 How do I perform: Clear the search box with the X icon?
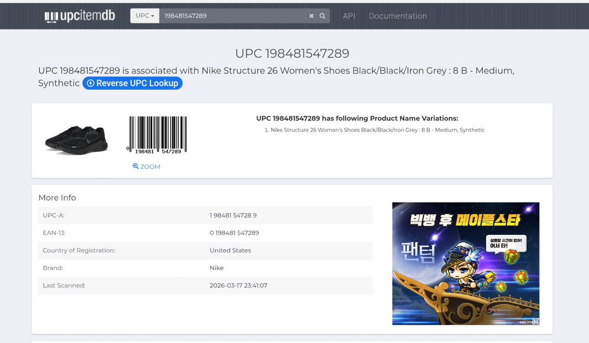coord(311,16)
